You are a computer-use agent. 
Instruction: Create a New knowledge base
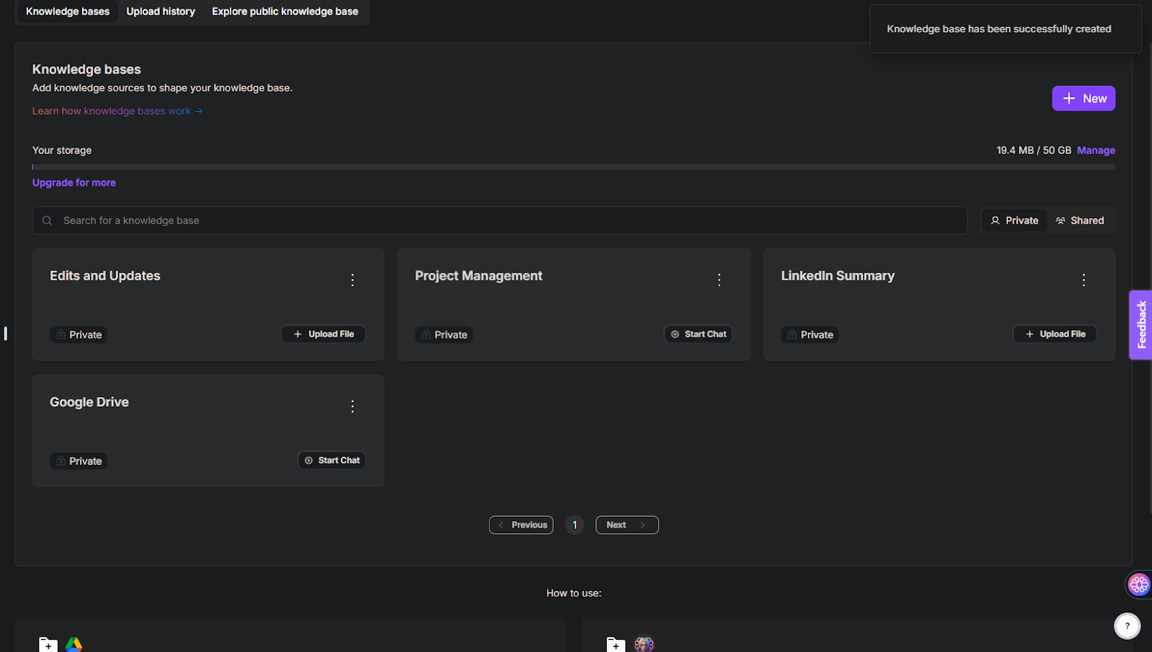point(1084,99)
